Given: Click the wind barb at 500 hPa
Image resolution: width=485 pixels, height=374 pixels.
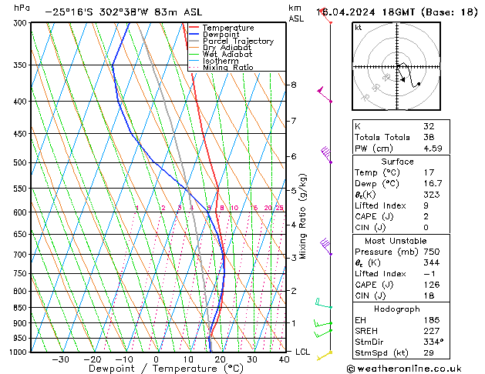Looking at the screenshot, I should (x=326, y=154).
